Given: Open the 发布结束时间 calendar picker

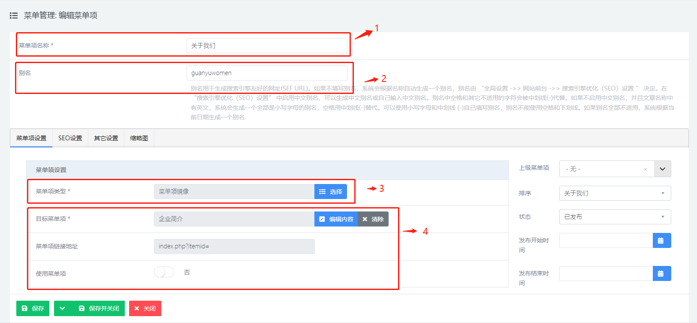Looking at the screenshot, I should coord(661,274).
